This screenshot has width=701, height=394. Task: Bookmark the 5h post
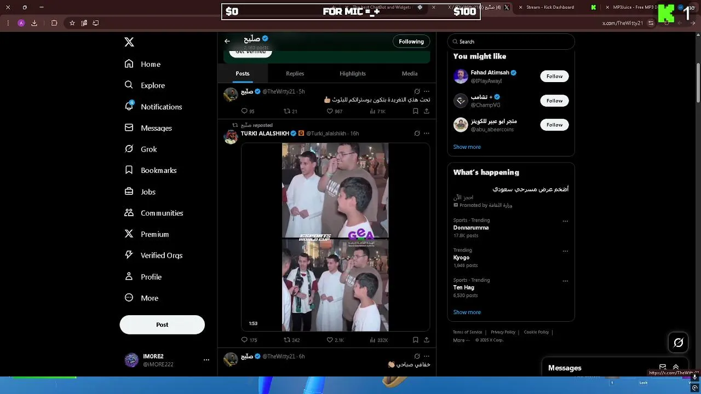416,111
